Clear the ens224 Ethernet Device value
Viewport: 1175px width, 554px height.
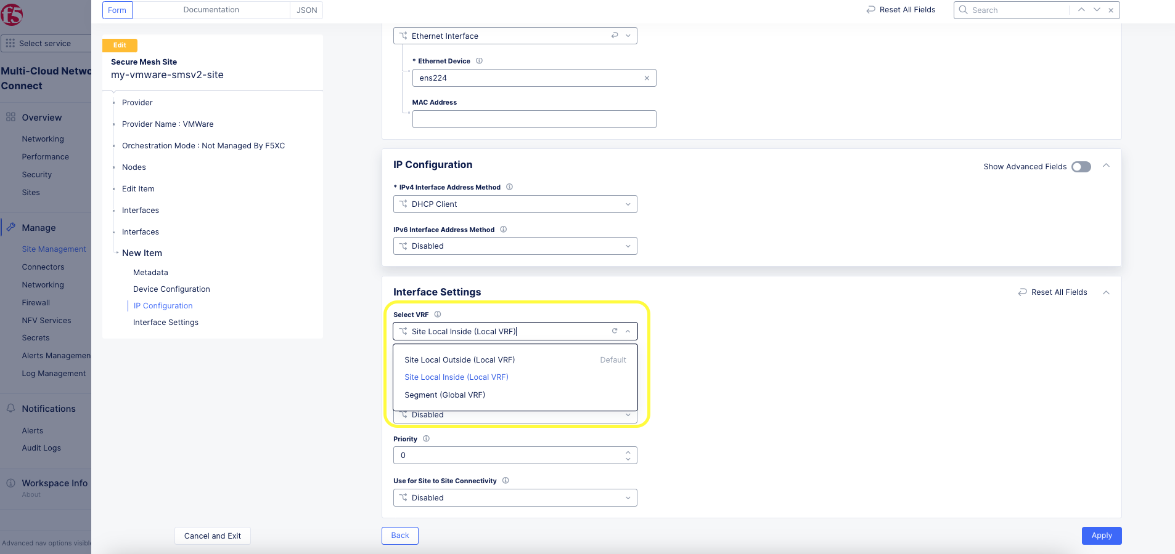[x=646, y=78]
